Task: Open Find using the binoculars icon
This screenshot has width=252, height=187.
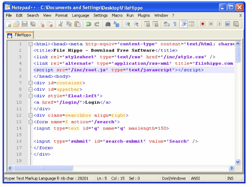Action: (x=108, y=24)
